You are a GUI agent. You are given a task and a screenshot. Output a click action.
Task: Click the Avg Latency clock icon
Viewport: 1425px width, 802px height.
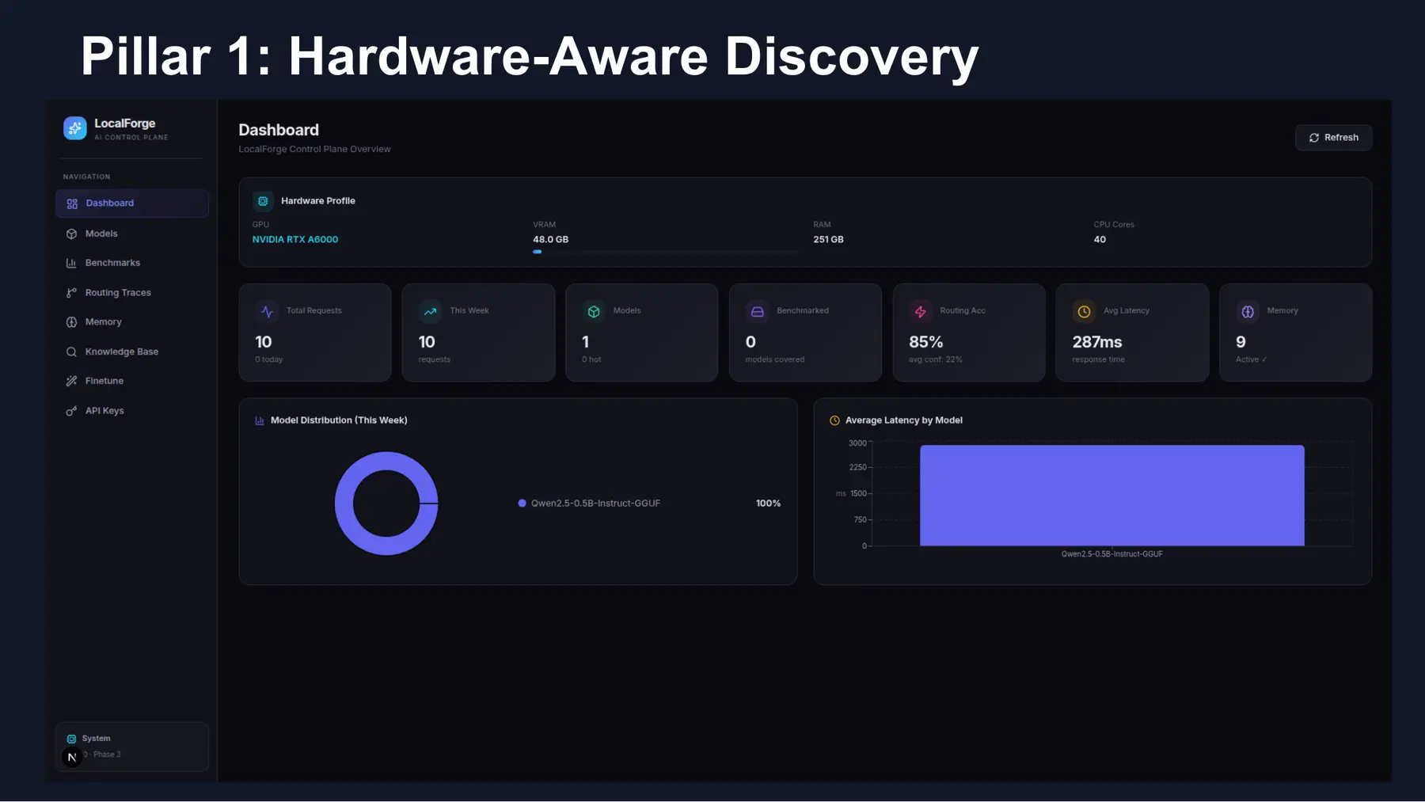(1084, 312)
